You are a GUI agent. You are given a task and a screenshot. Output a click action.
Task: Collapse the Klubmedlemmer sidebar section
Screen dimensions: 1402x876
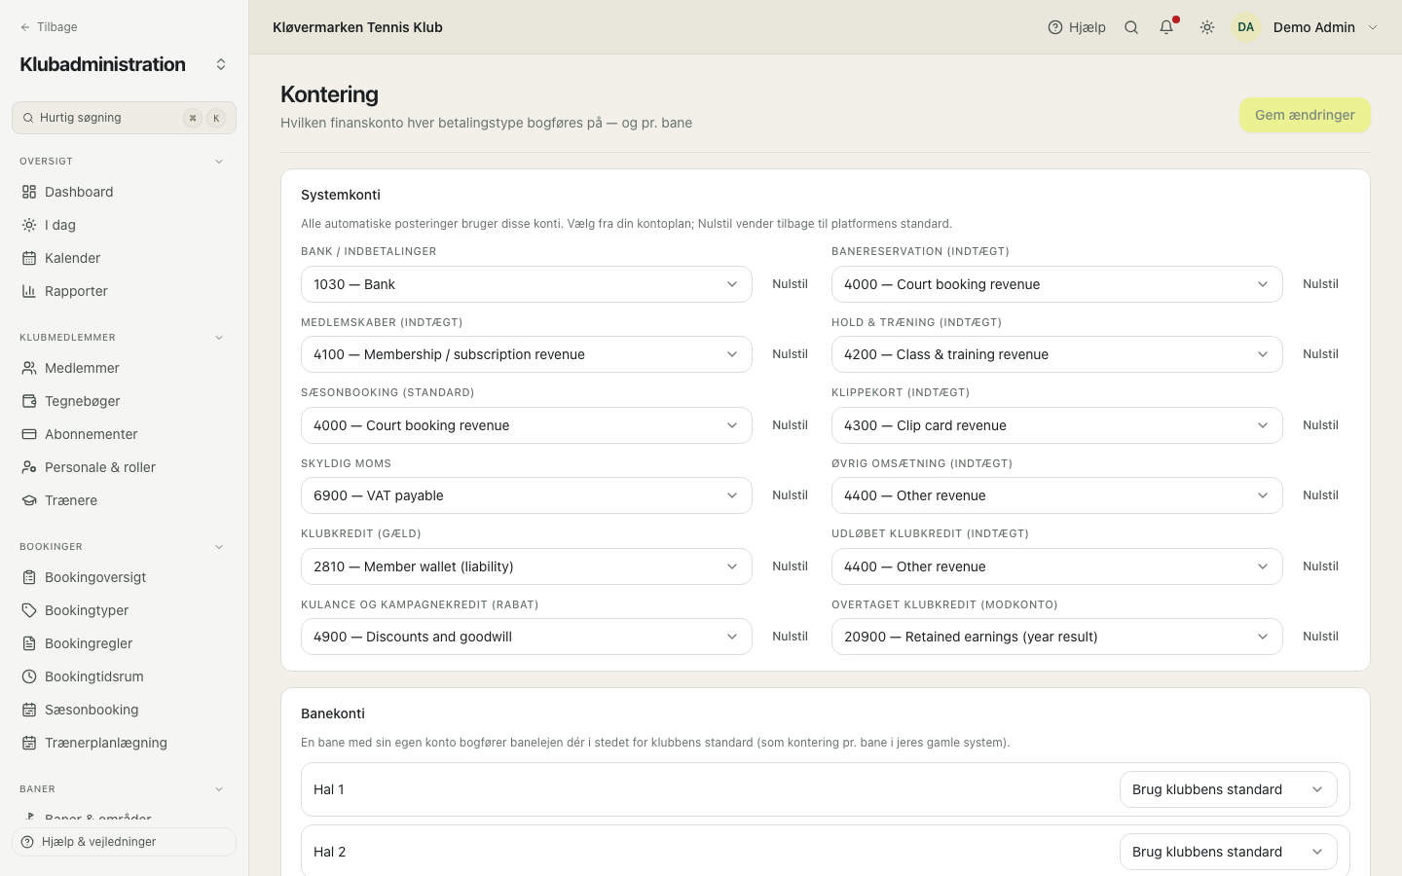[x=219, y=338]
